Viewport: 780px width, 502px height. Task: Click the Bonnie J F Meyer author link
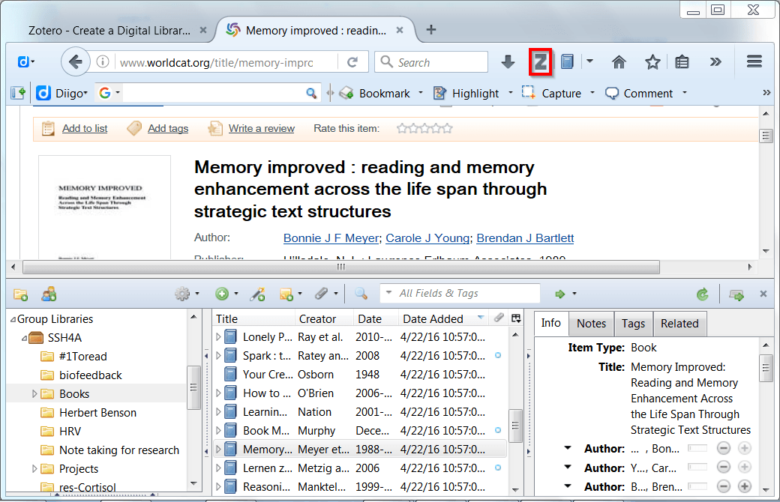[x=331, y=238]
